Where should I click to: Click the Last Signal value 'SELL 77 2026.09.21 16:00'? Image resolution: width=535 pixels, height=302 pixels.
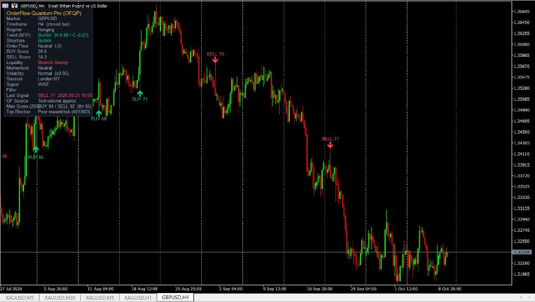click(x=65, y=95)
